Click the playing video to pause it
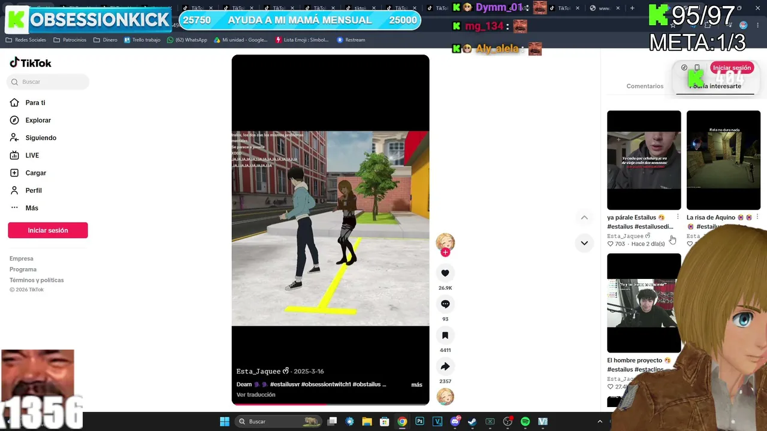The image size is (767, 431). 330,229
